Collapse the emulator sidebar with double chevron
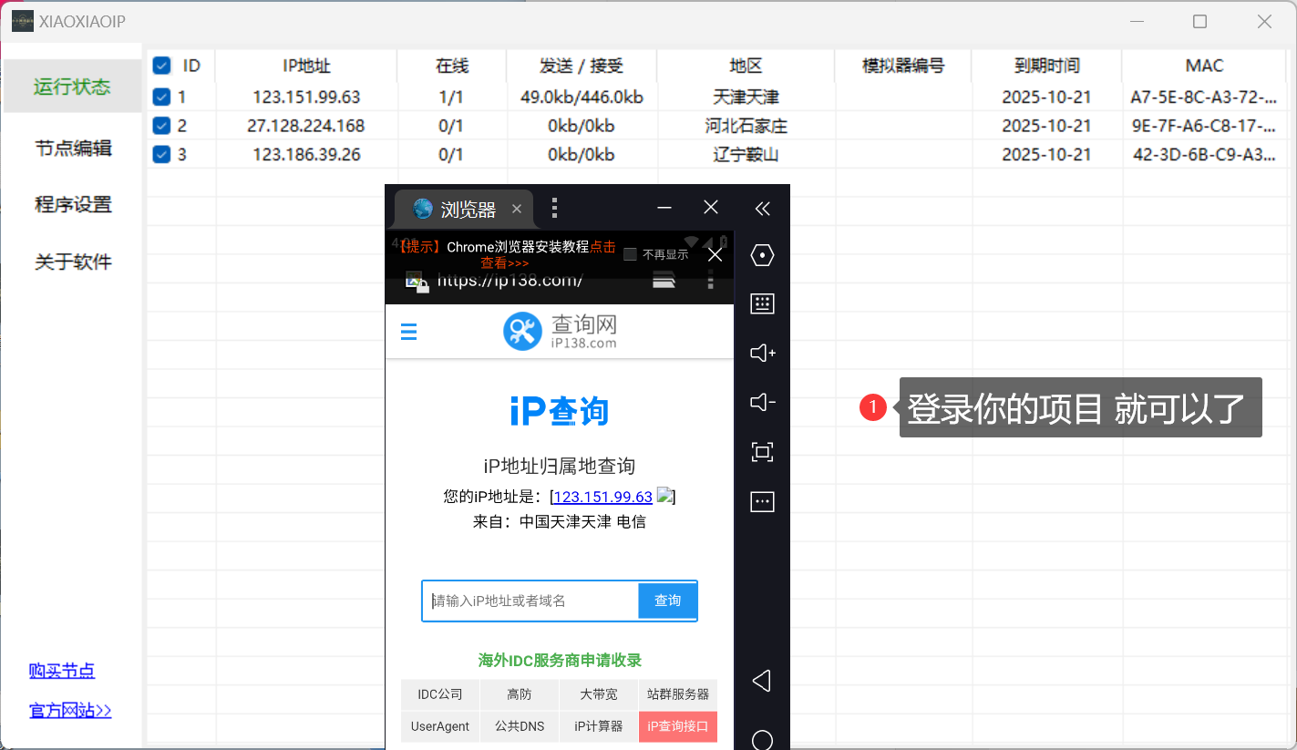 (x=762, y=209)
